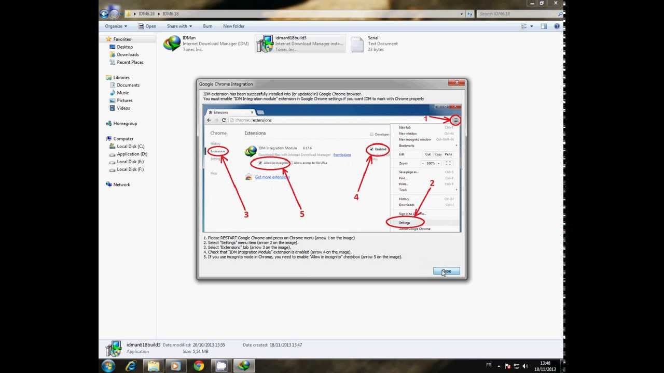Click the FR language indicator in taskbar
Viewport: 664px width, 373px height.
[489, 365]
